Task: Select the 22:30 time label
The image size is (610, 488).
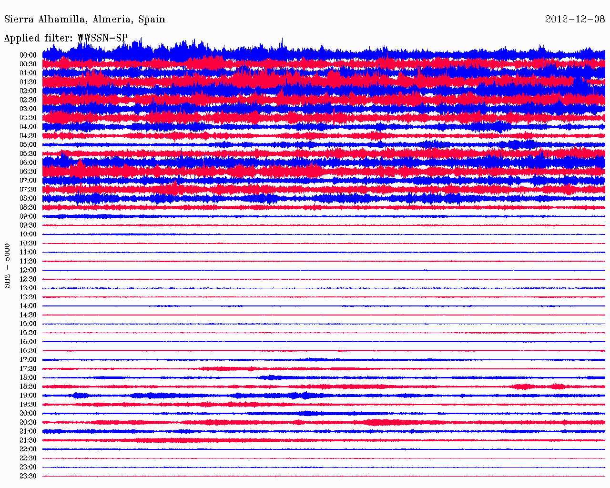Action: point(28,458)
